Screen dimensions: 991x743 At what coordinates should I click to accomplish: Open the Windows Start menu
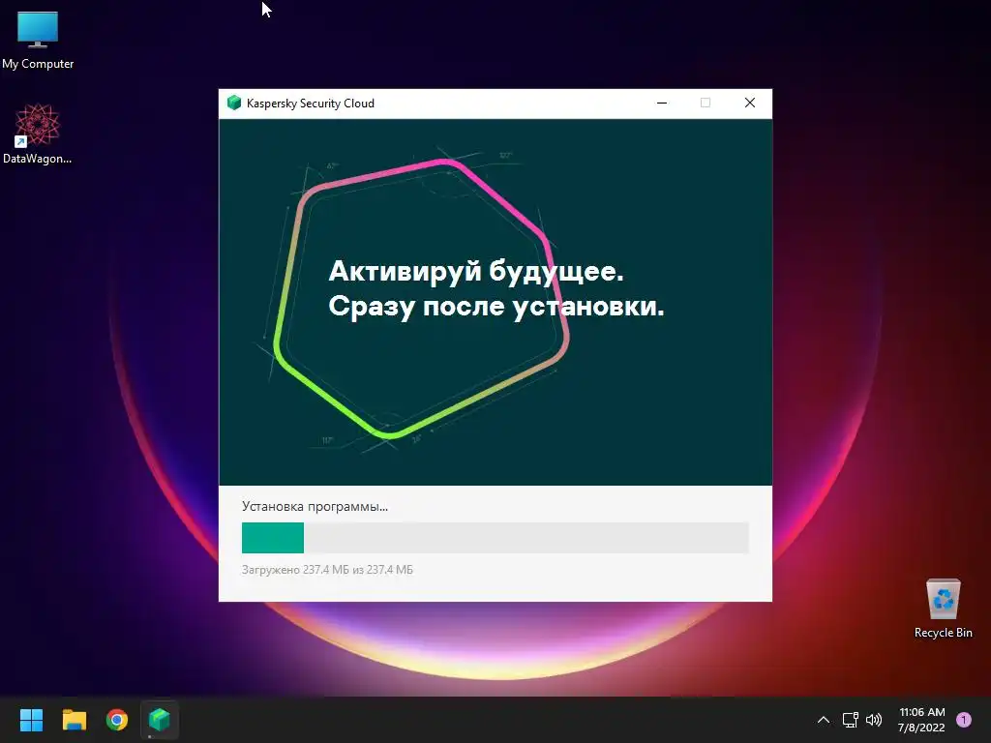(x=31, y=720)
